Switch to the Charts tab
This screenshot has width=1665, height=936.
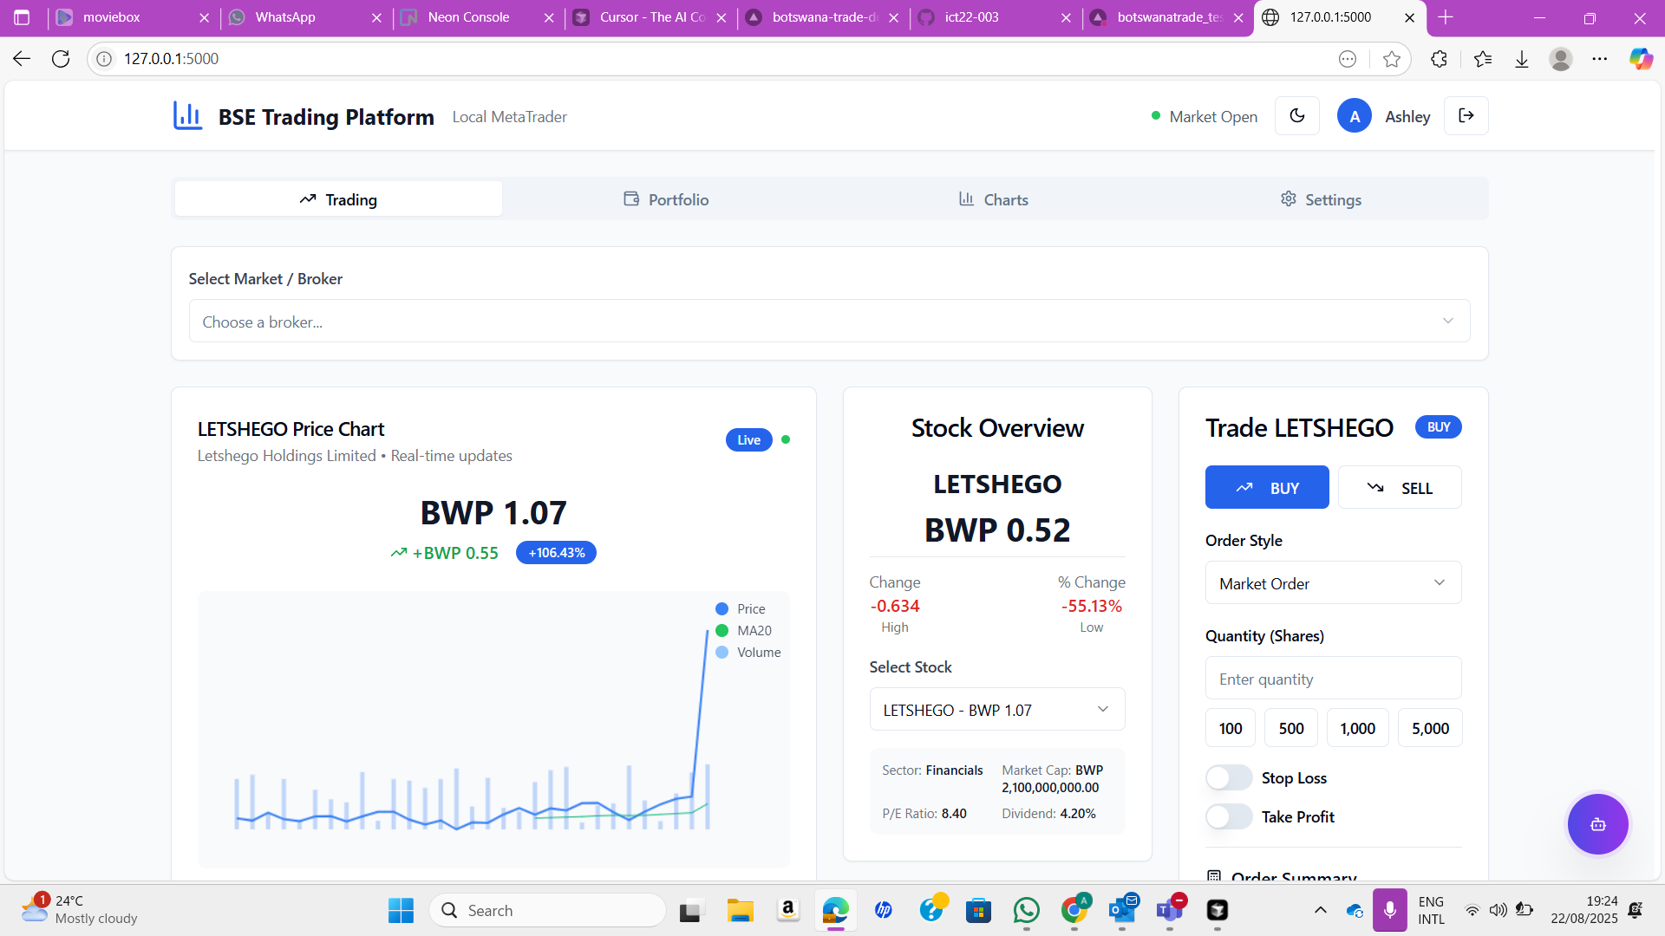coord(994,199)
